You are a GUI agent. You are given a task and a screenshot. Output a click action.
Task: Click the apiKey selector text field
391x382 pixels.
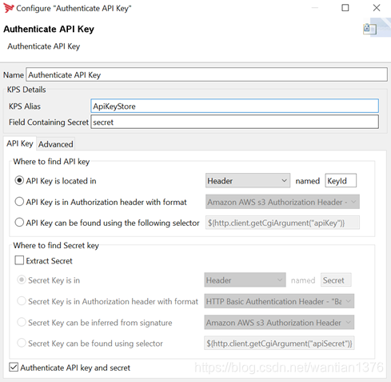[x=282, y=223]
